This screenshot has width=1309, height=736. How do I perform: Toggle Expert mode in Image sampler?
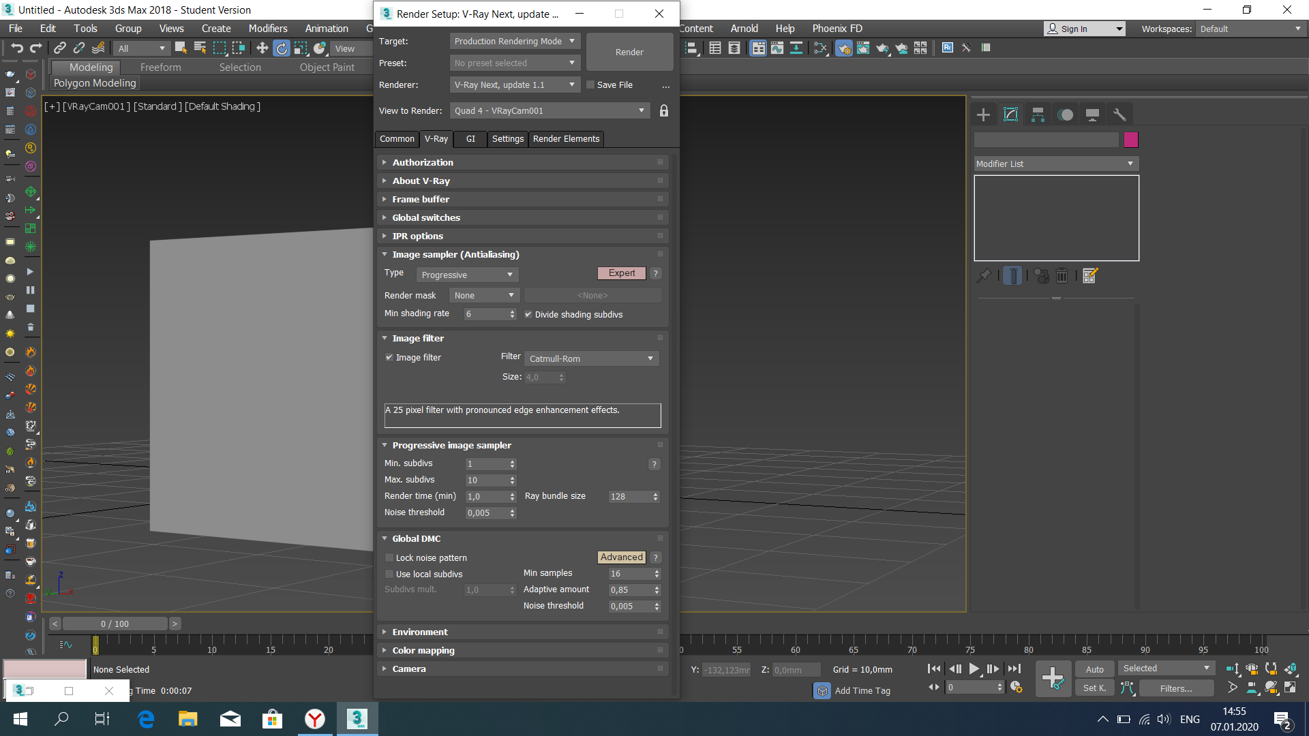coord(622,273)
